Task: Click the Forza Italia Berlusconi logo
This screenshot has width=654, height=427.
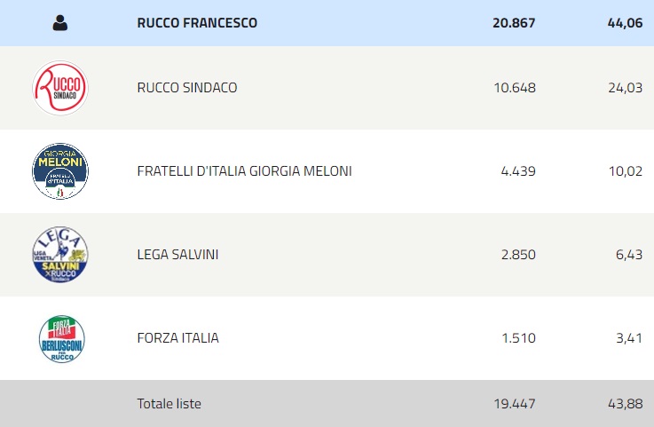Action: coord(61,338)
